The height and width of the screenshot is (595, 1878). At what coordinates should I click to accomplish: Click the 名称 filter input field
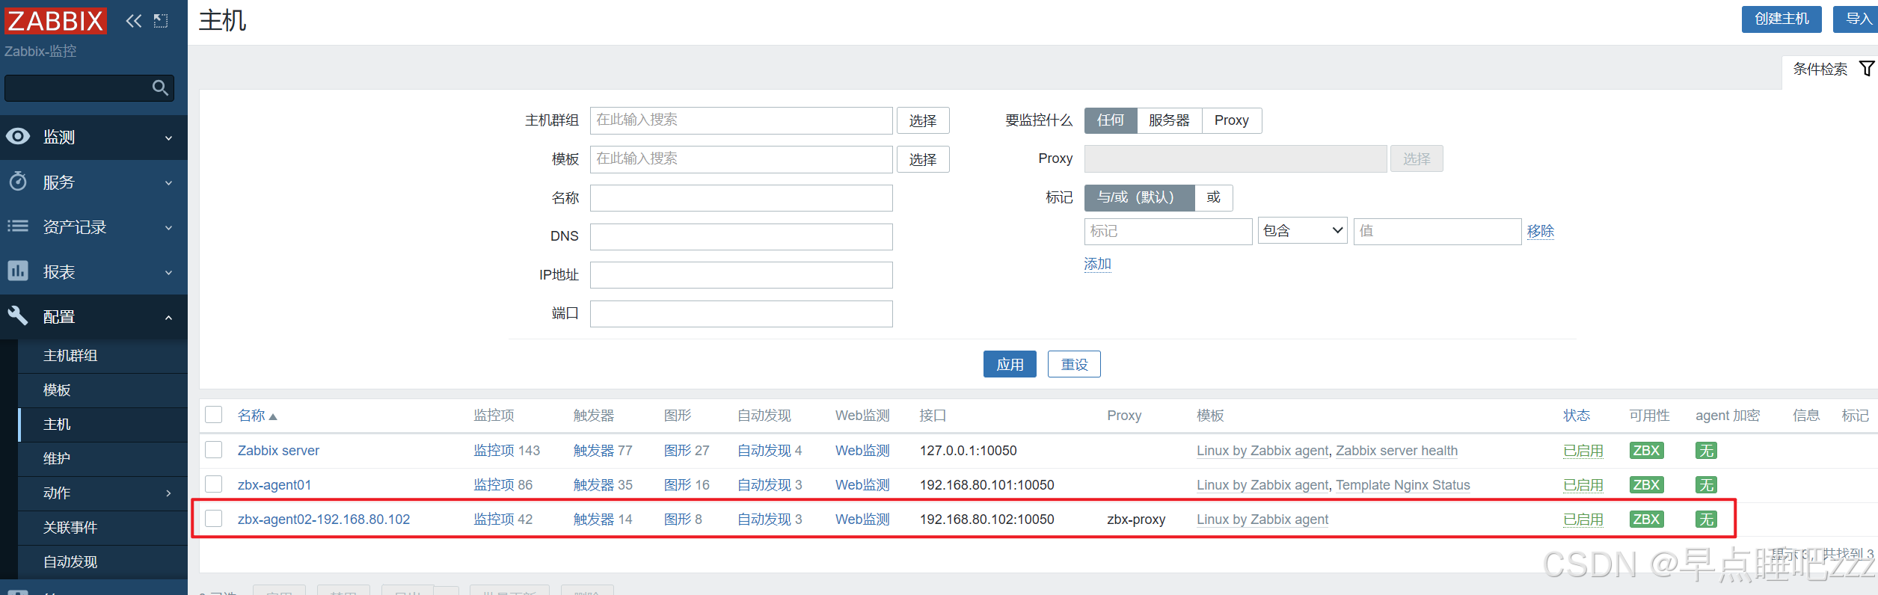point(741,198)
